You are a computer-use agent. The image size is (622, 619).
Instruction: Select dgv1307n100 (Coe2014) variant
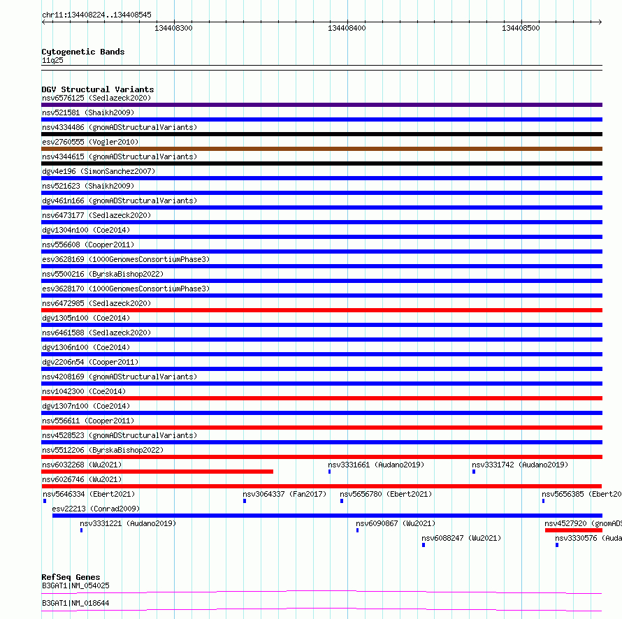[x=86, y=406]
